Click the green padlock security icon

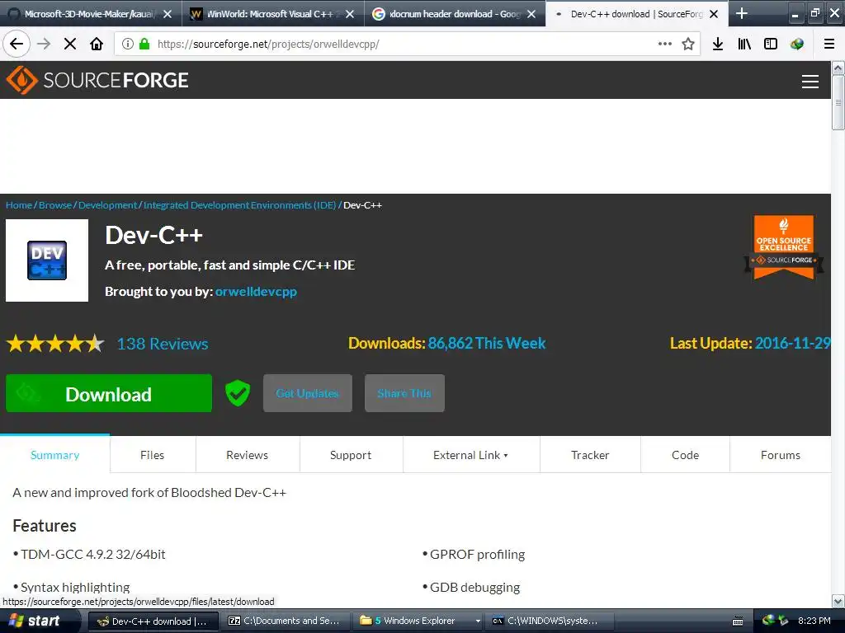coord(144,45)
